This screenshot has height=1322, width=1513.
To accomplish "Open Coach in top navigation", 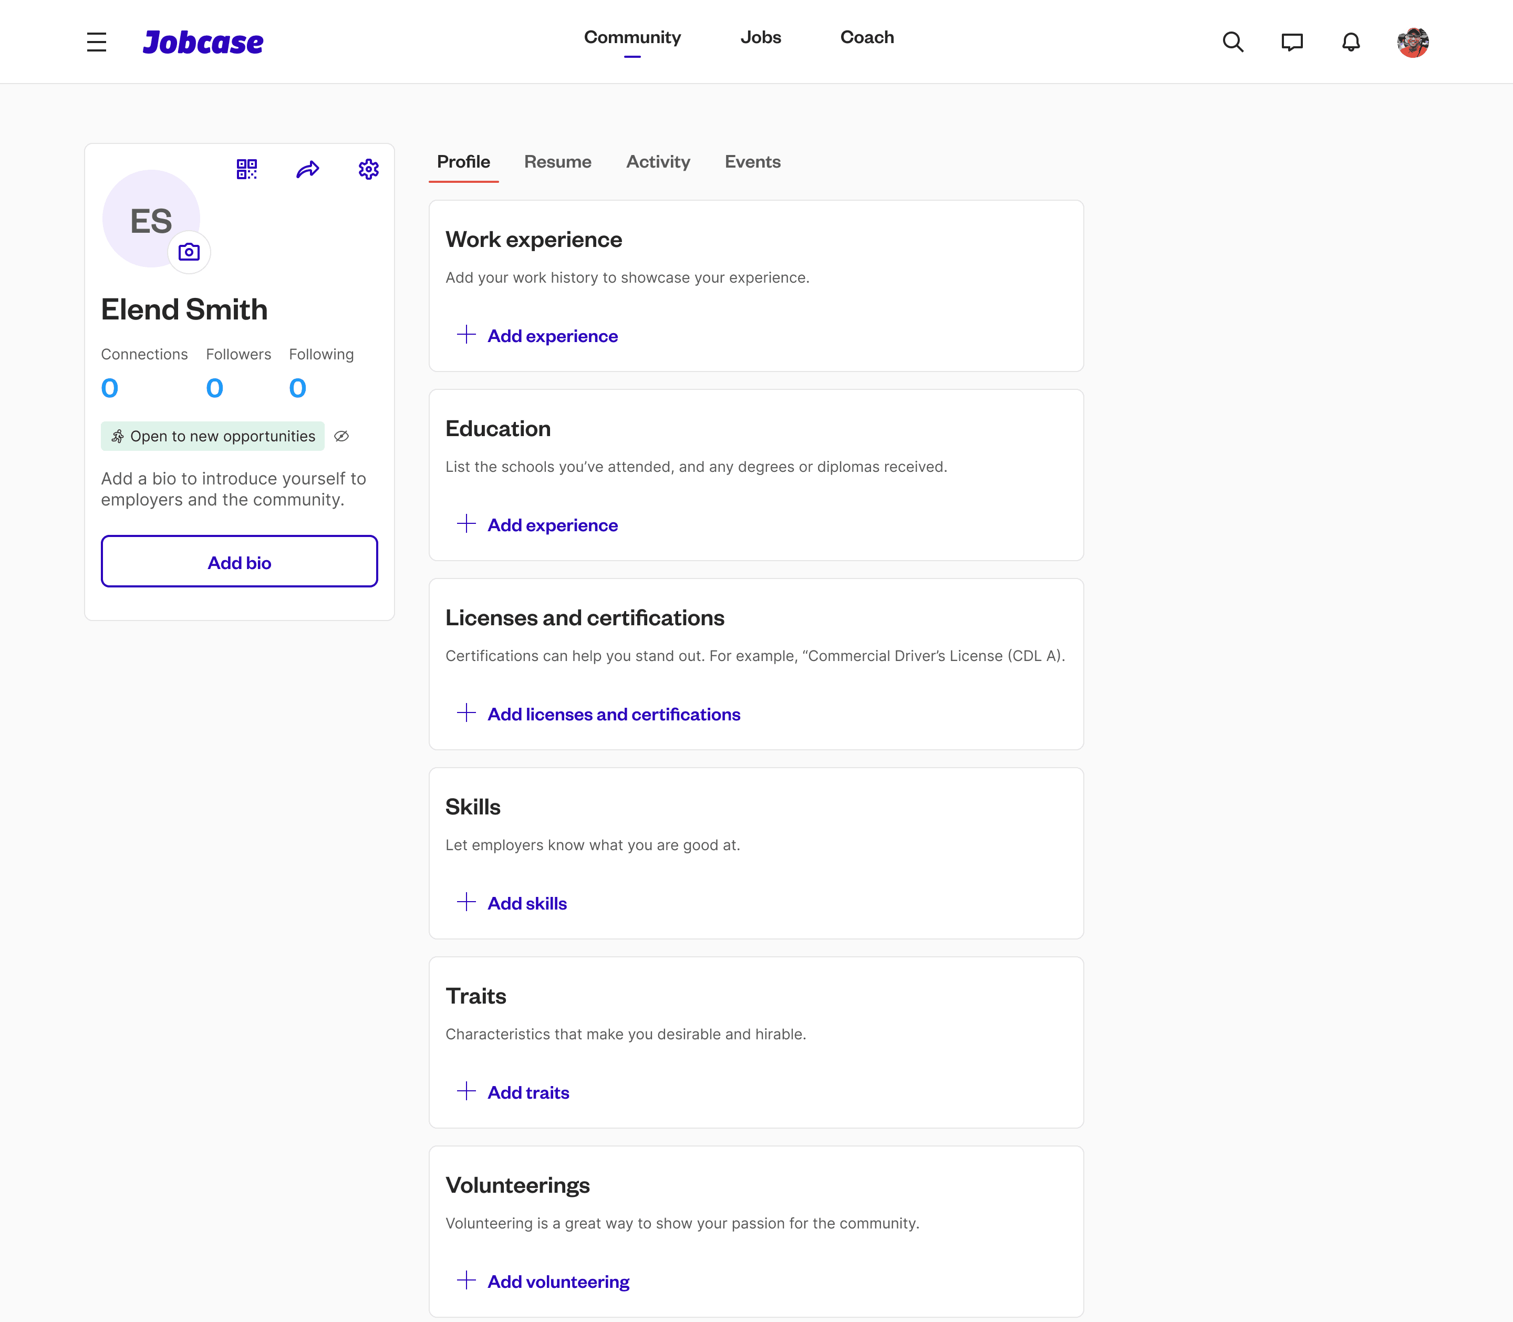I will (867, 38).
